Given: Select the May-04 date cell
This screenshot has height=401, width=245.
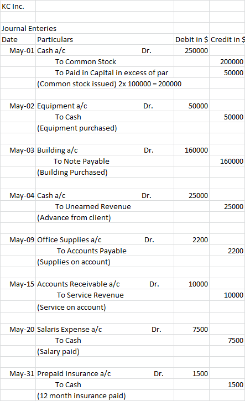Looking at the screenshot, I should coord(18,195).
